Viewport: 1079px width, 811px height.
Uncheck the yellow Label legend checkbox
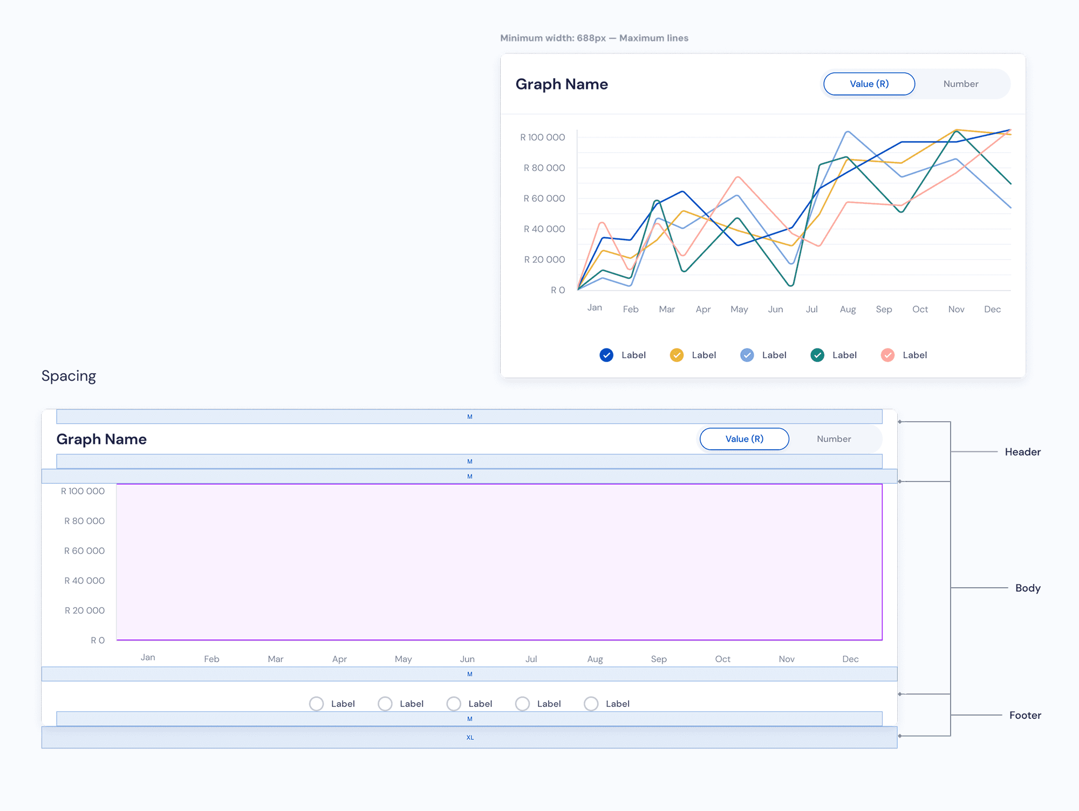click(677, 355)
